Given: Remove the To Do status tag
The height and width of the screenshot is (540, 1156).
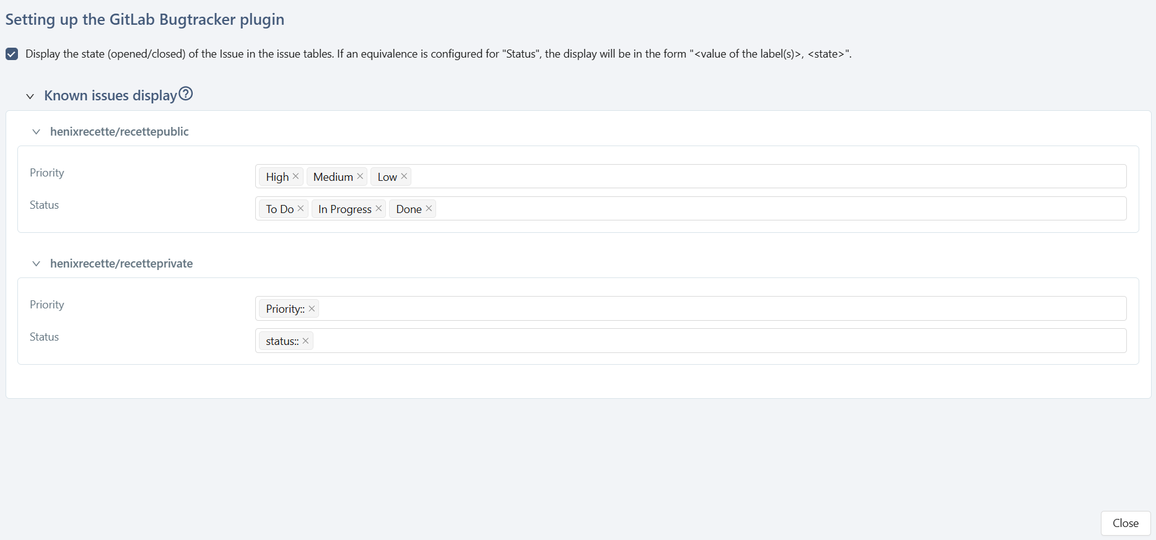Looking at the screenshot, I should (x=300, y=209).
